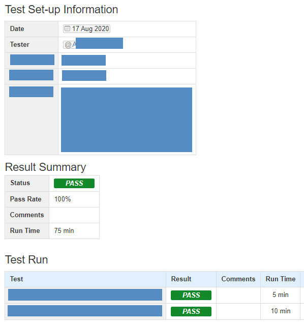Select the 75 min run time value

tap(64, 230)
